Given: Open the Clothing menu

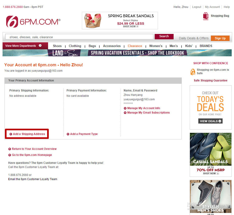Looking at the screenshot, I should point(75,46).
